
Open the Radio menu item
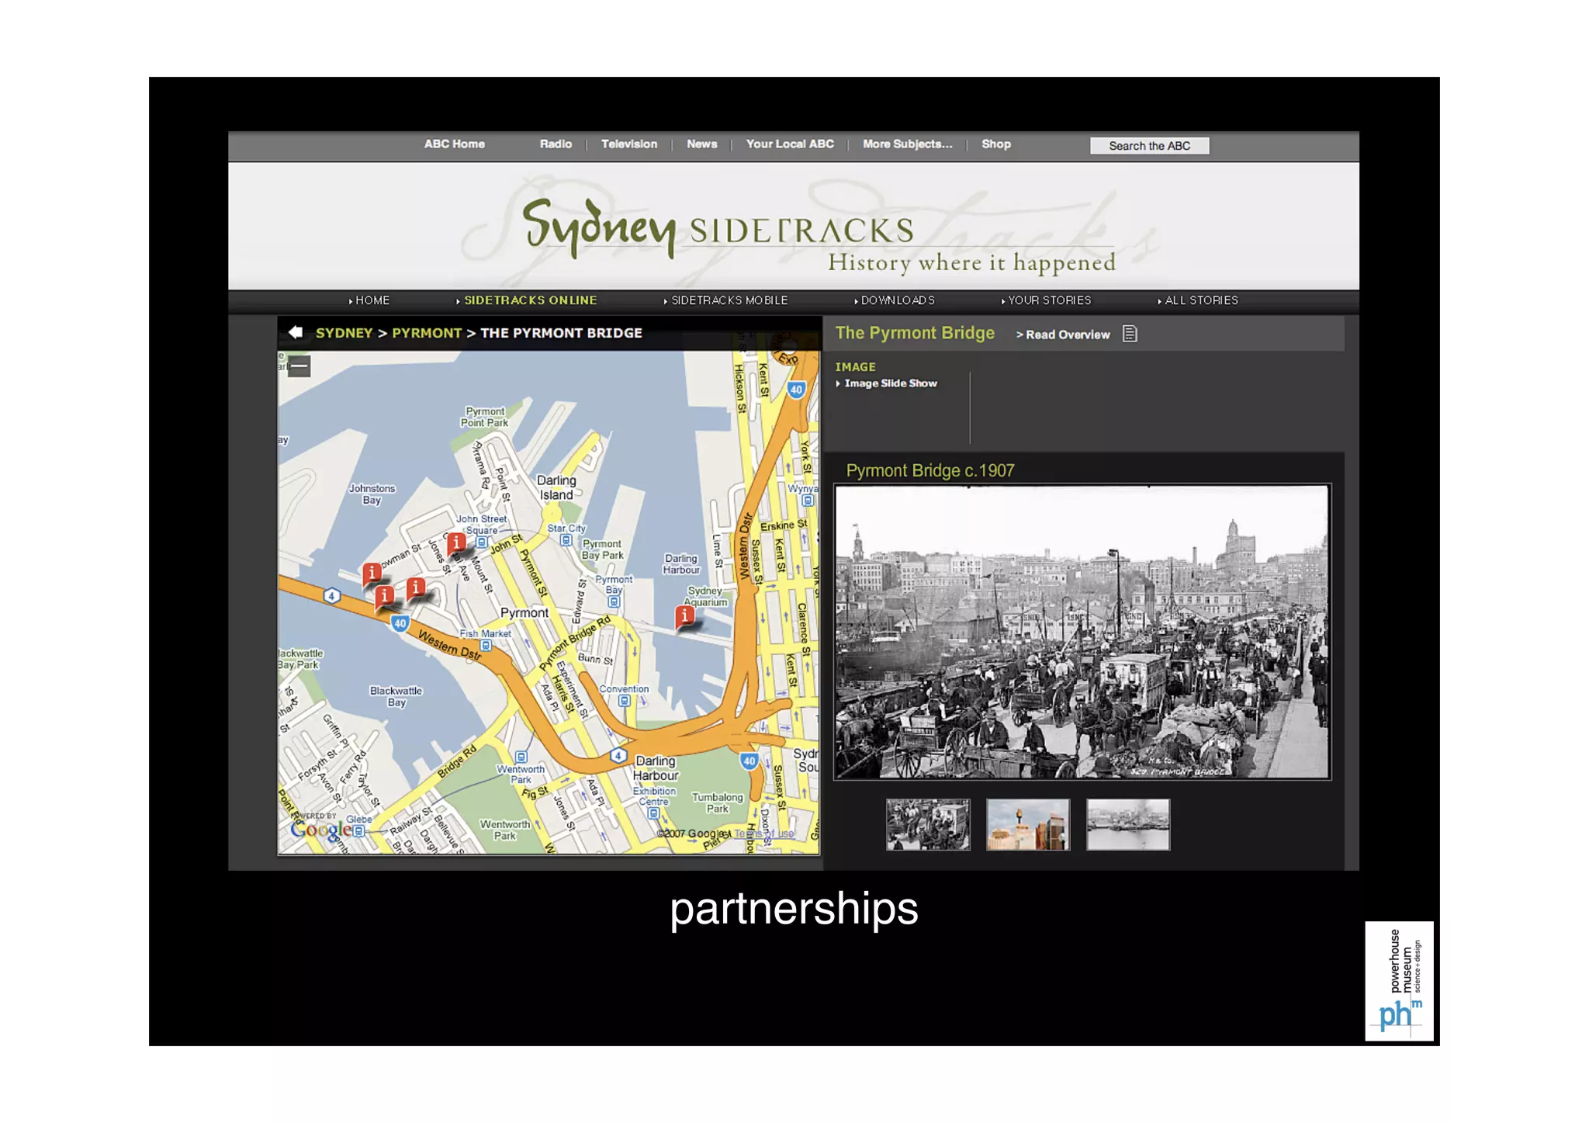coord(556,144)
